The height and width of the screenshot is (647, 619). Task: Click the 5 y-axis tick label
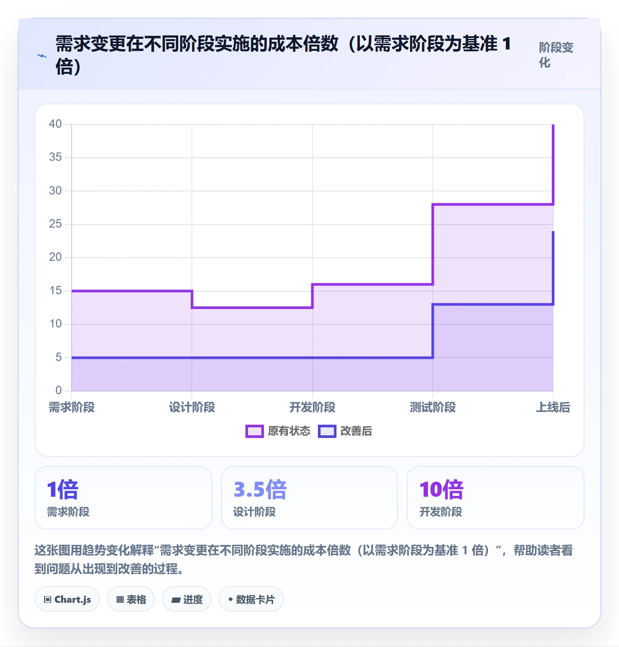[x=58, y=357]
